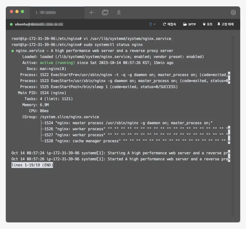The height and width of the screenshot is (229, 246).
Task: Click the terminal's vertical scrollbar
Action: 233,109
